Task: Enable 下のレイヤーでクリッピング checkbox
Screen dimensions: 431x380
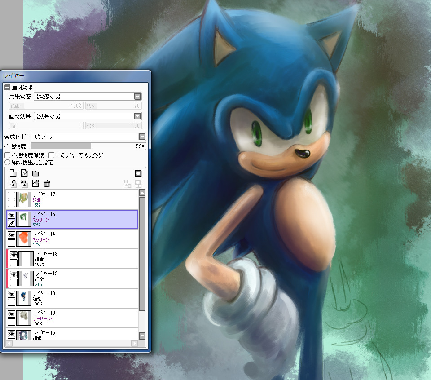Action: coord(51,155)
